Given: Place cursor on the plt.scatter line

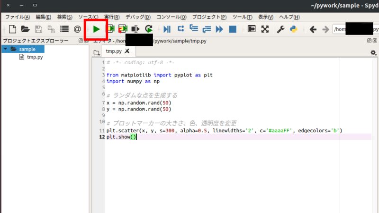Looking at the screenshot, I should tap(224, 131).
